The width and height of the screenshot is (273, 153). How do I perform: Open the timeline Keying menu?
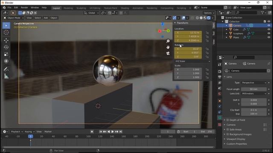pyautogui.click(x=29, y=132)
